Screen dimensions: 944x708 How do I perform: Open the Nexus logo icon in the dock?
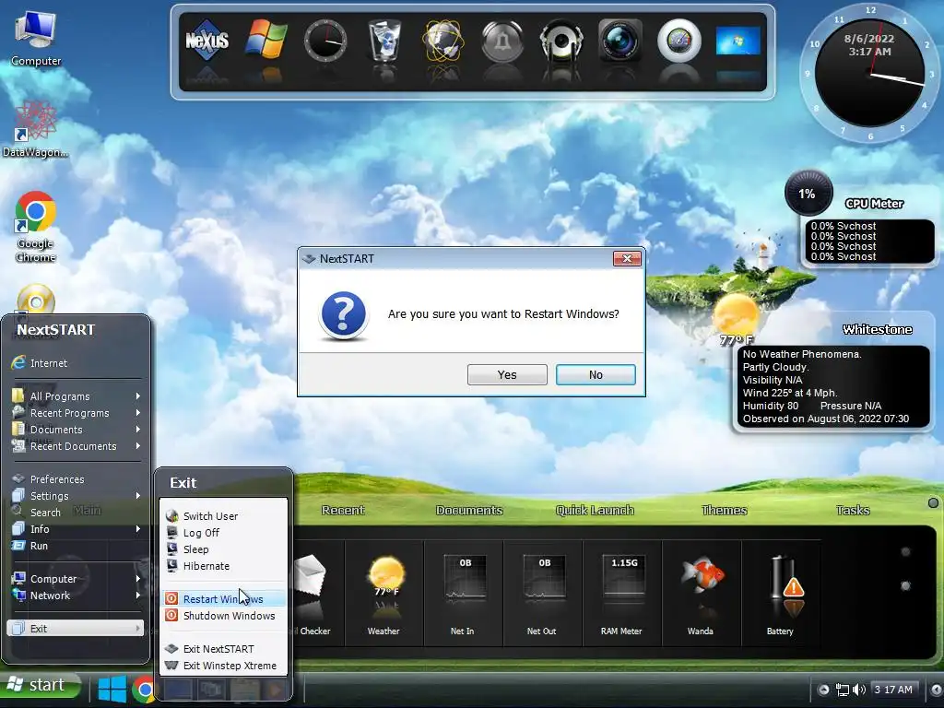coord(207,41)
